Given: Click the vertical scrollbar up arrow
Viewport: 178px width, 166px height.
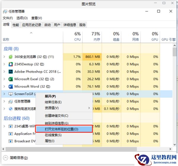Looking at the screenshot, I should pos(175,45).
